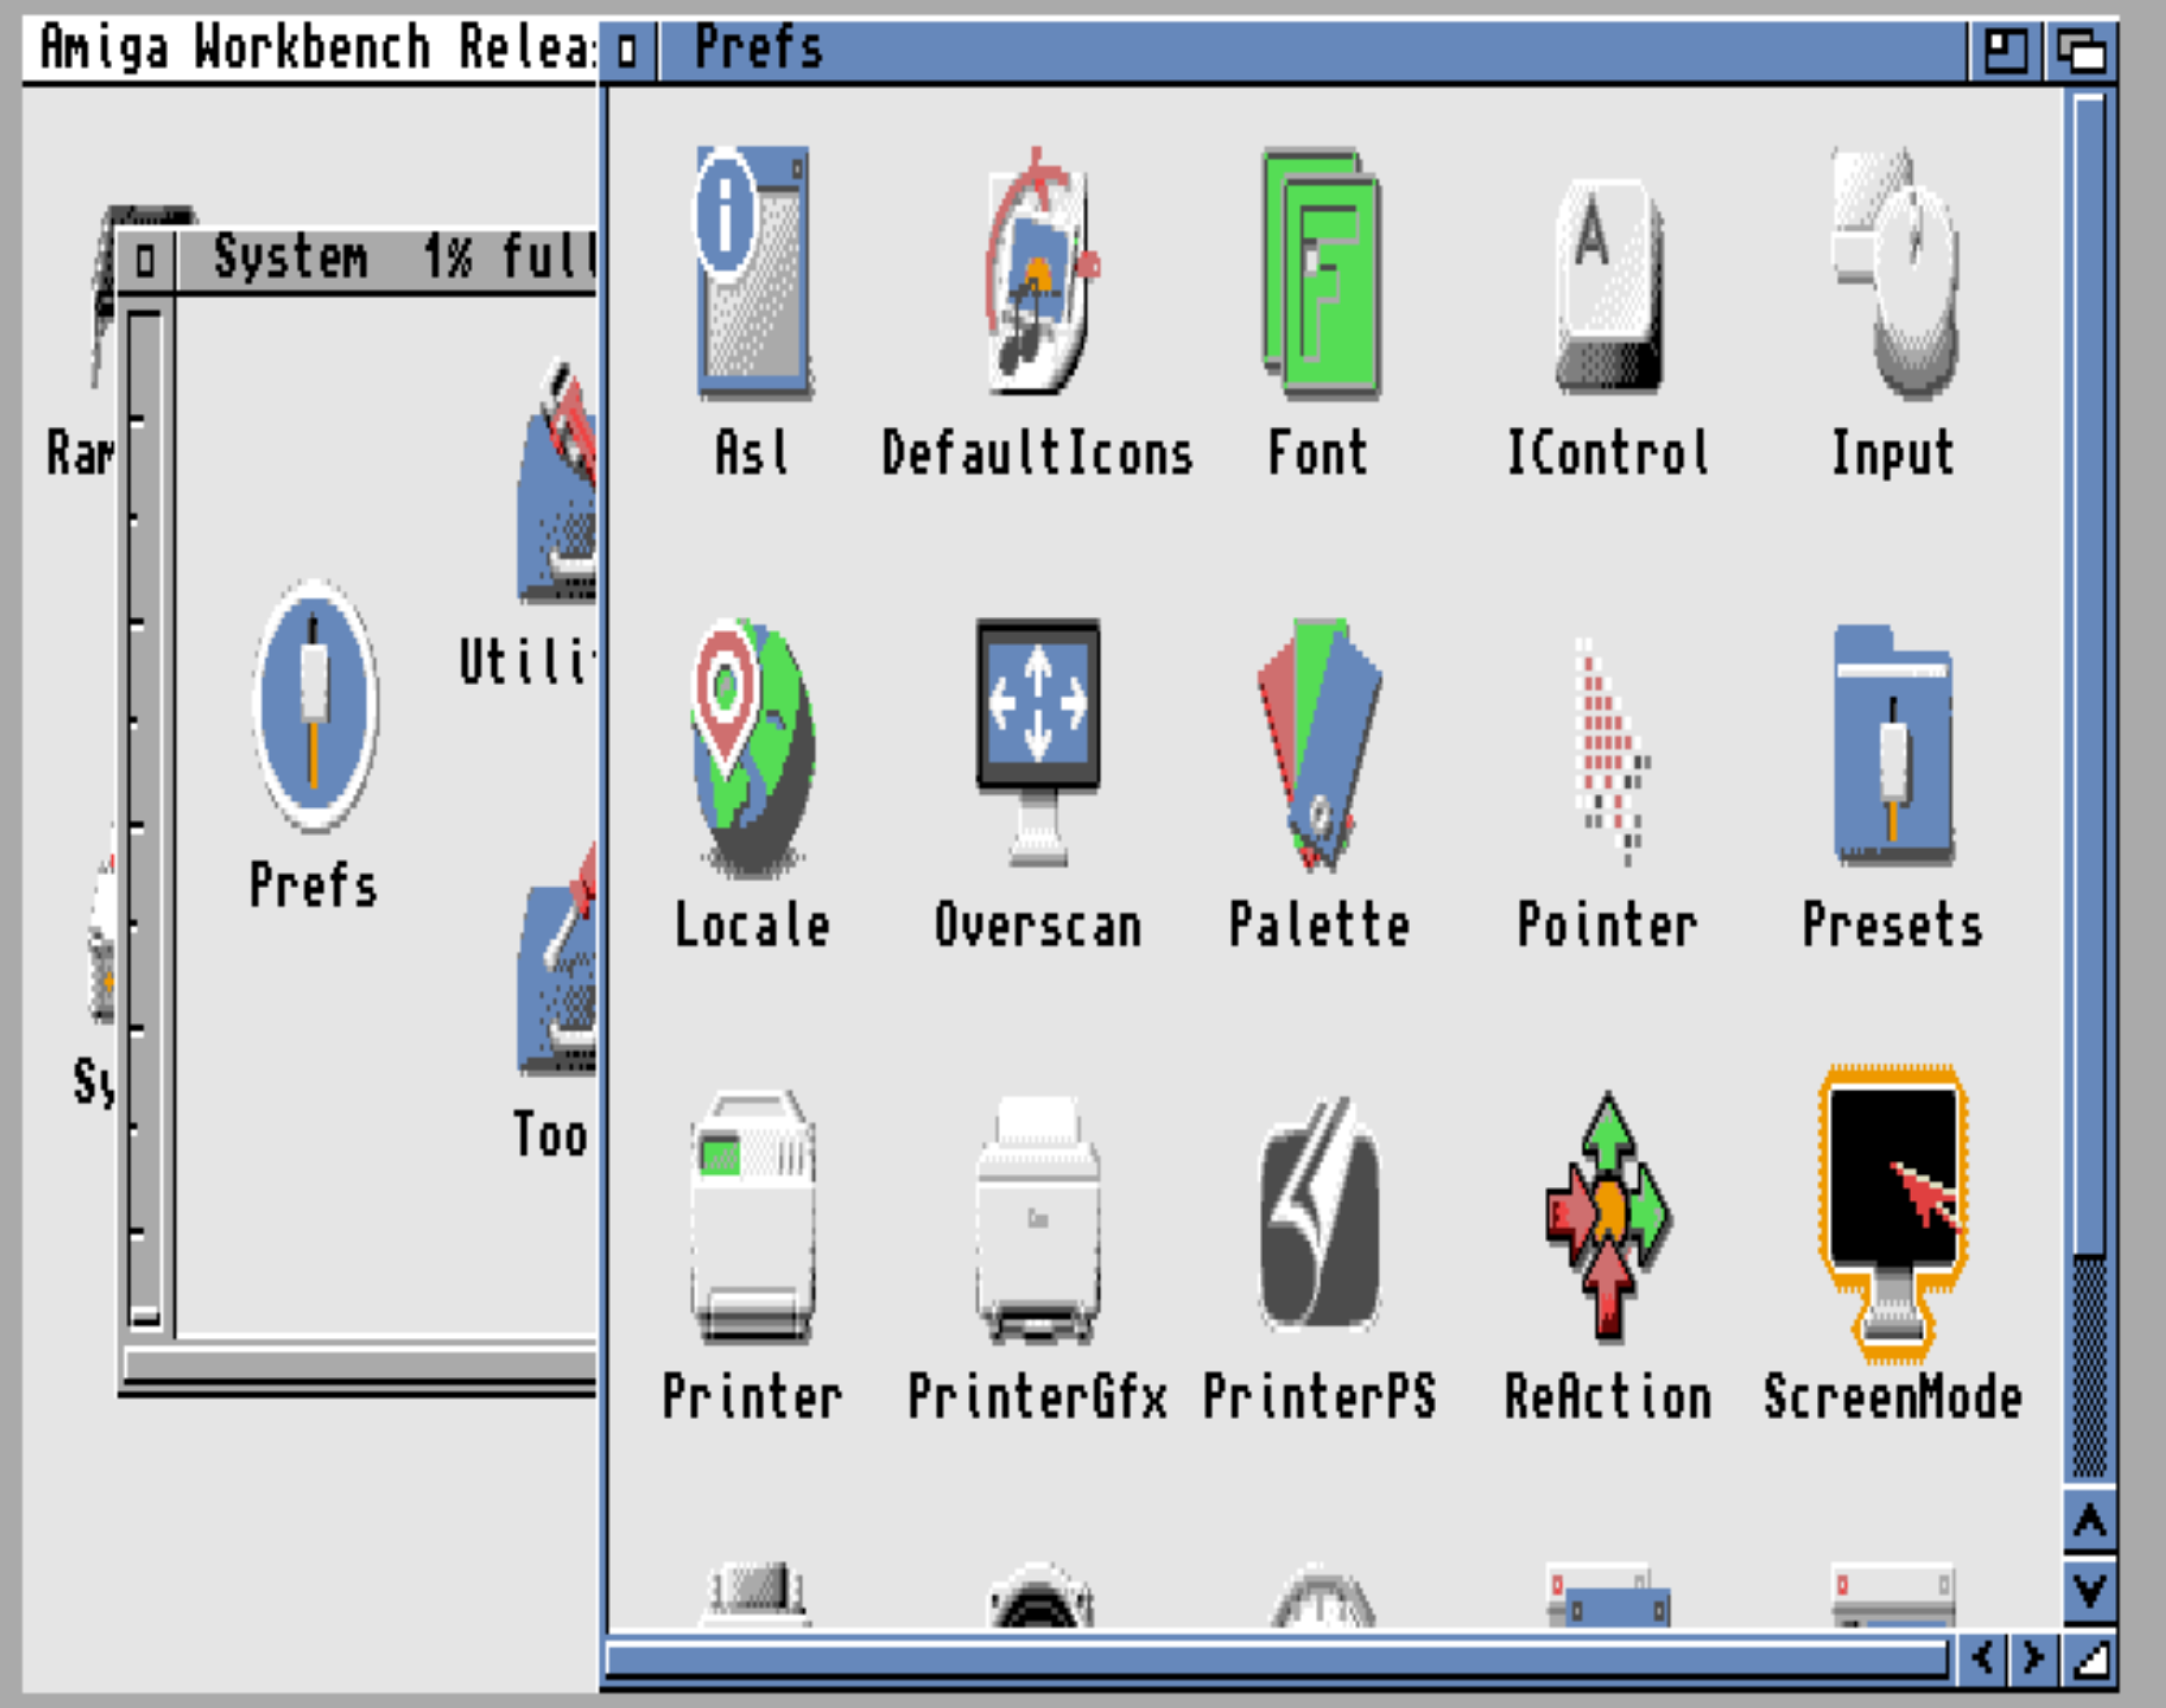Viewport: 2166px width, 1708px height.
Task: Select the Input mouse icon
Action: click(x=1894, y=272)
